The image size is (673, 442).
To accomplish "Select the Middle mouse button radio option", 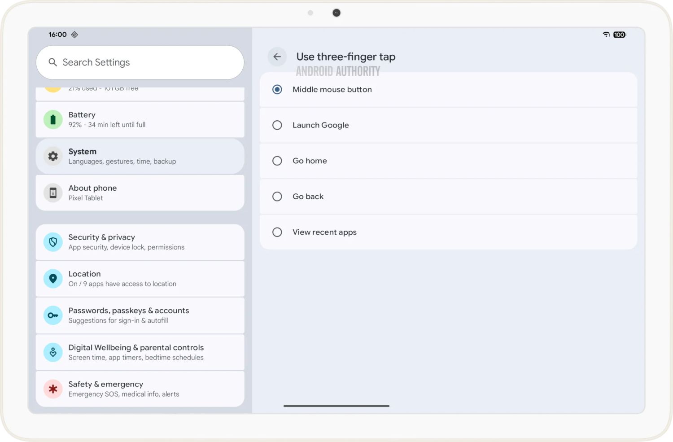I will coord(277,90).
